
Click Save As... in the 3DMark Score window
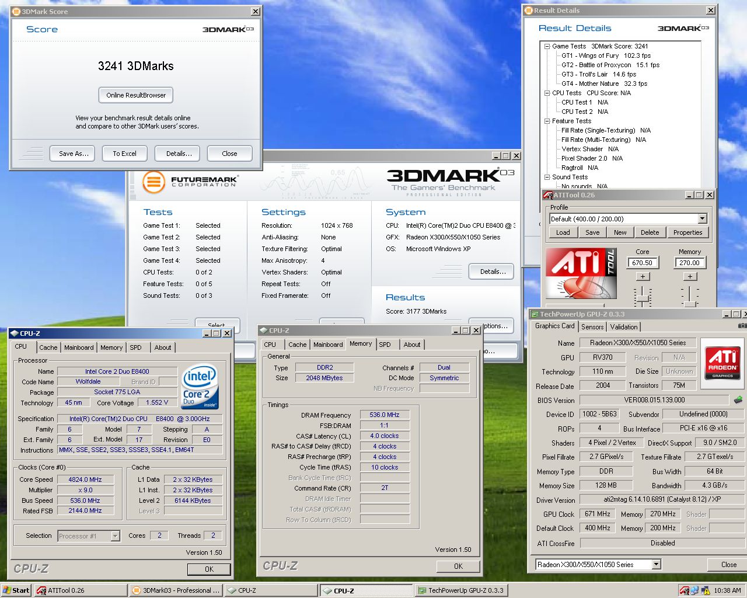point(74,154)
